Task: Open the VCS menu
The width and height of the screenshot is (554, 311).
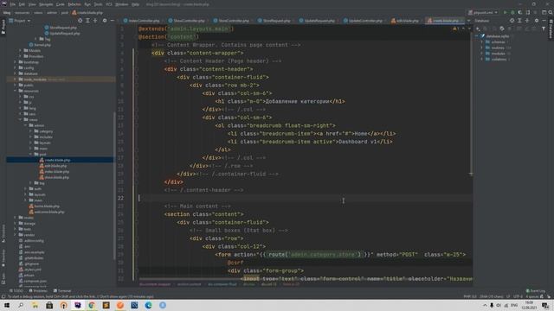Action: (109, 4)
